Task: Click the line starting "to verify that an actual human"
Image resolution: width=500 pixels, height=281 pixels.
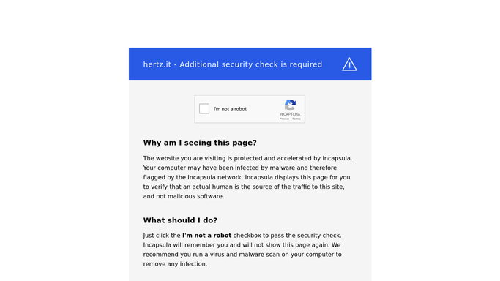Action: 244,187
